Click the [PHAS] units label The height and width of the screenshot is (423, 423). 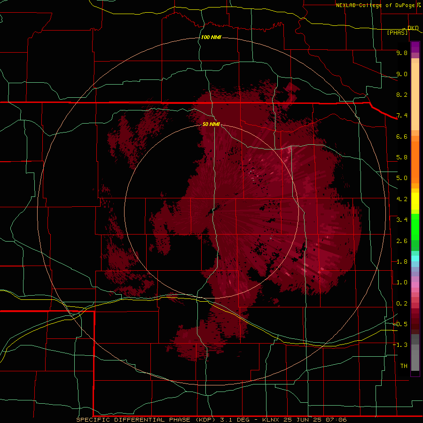[397, 33]
